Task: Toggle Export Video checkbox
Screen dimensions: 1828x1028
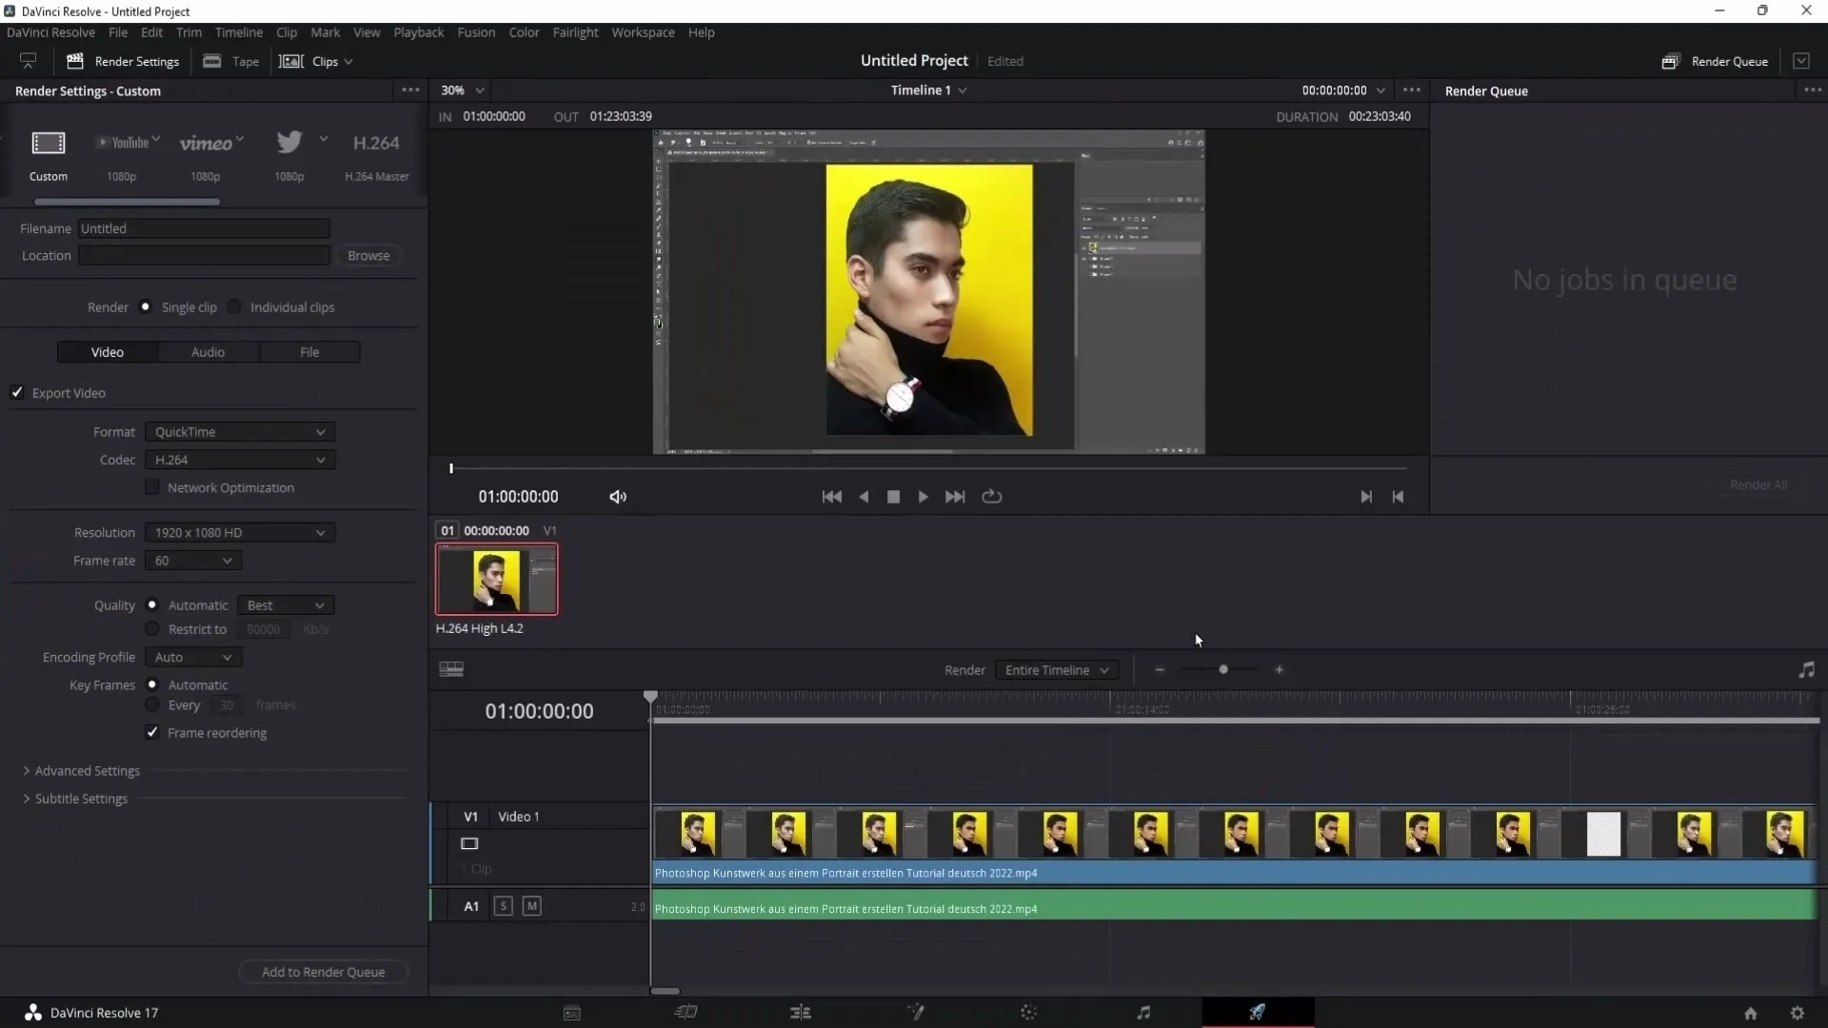Action: 17,391
